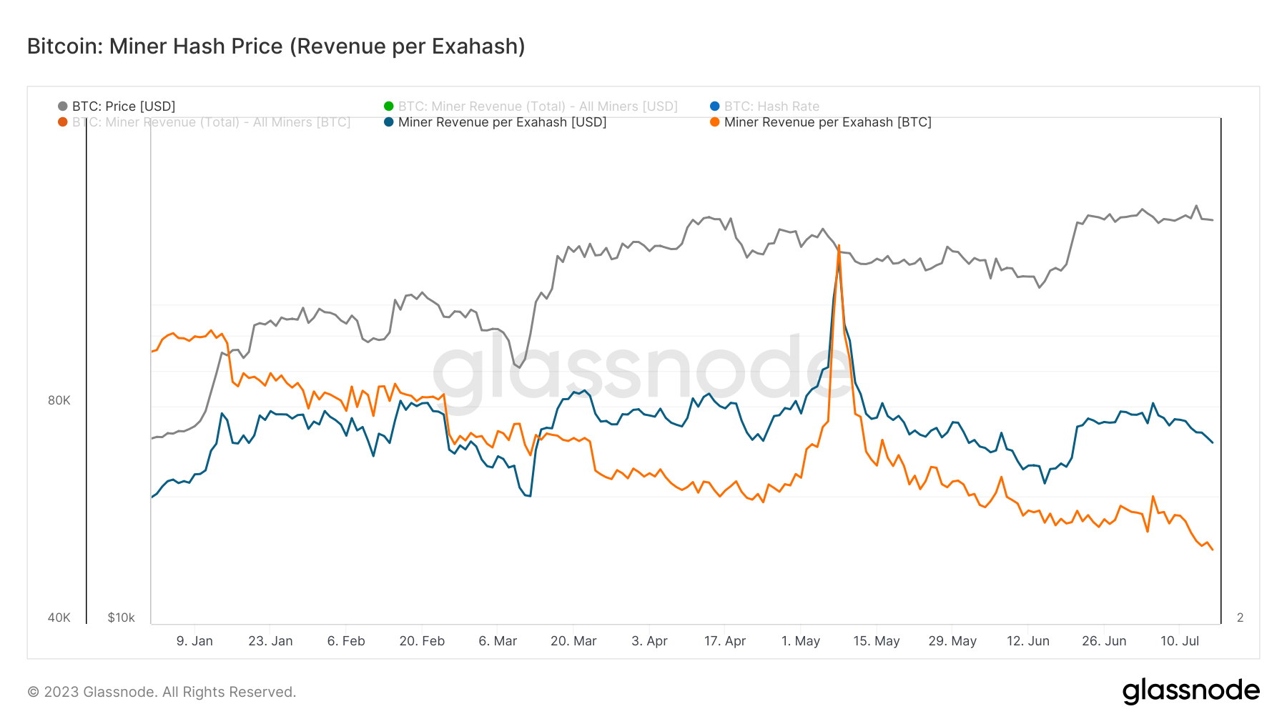Click the 26. Jun x-axis label
Screen dimensions: 1287x724
1104,641
